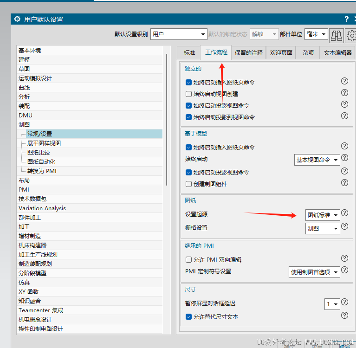Image resolution: width=356 pixels, height=348 pixels.
Task: Check the 创建制图组件 checkbox
Action: coord(188,184)
